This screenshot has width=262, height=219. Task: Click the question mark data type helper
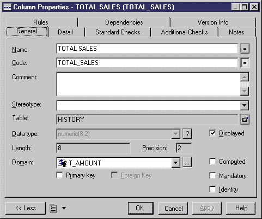[187, 134]
